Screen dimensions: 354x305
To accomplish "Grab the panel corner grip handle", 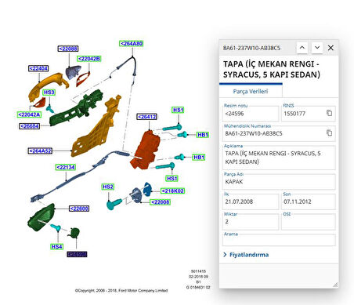I will [335, 285].
